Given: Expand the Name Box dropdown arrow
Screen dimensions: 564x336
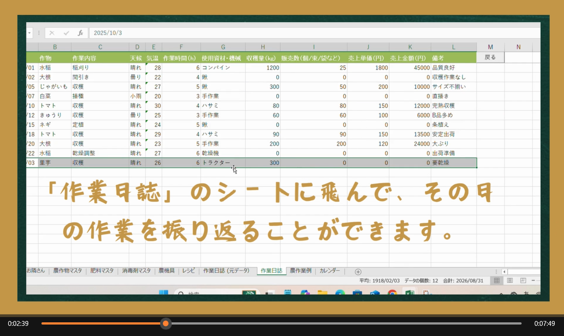Looking at the screenshot, I should [x=30, y=33].
